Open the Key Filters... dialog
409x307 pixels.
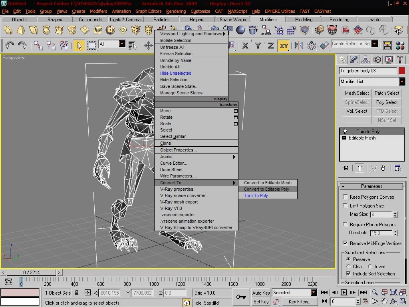(300, 301)
